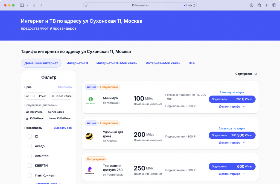280x184 pixels.
Task: Check the t2 provider checkbox
Action: click(30, 136)
